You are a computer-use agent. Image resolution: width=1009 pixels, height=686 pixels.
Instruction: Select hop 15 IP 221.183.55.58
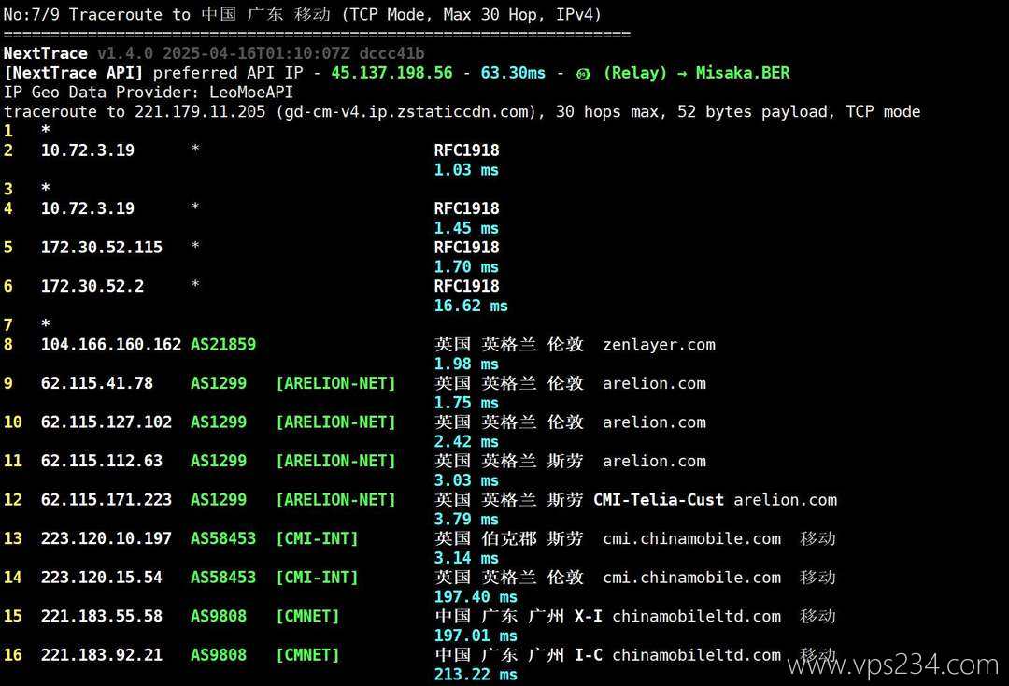coord(102,617)
